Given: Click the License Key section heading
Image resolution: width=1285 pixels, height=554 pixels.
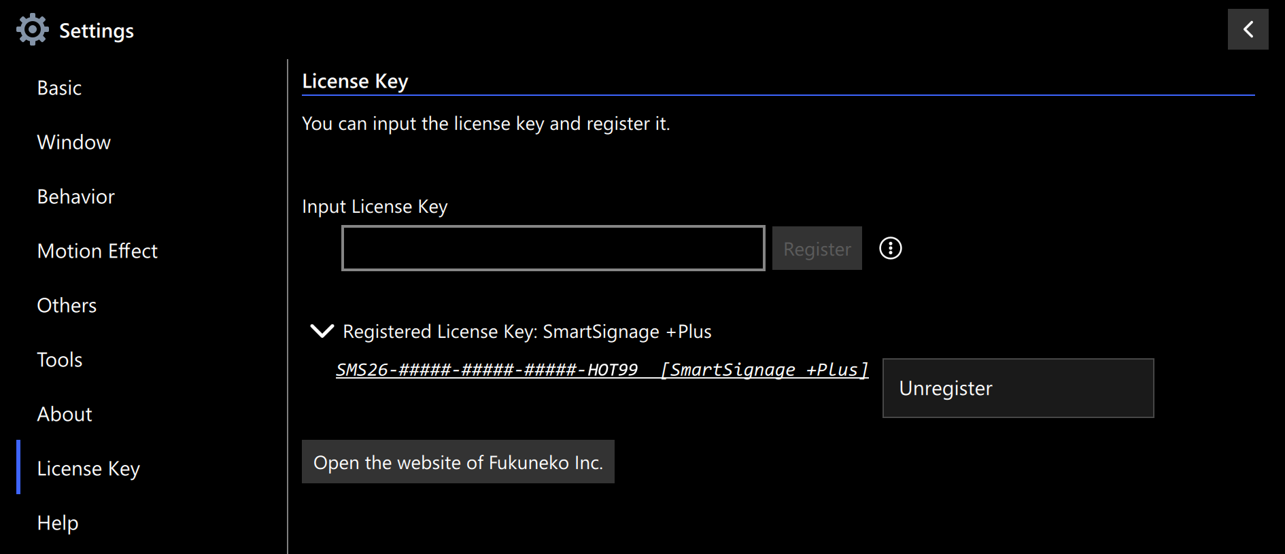Looking at the screenshot, I should click(355, 81).
